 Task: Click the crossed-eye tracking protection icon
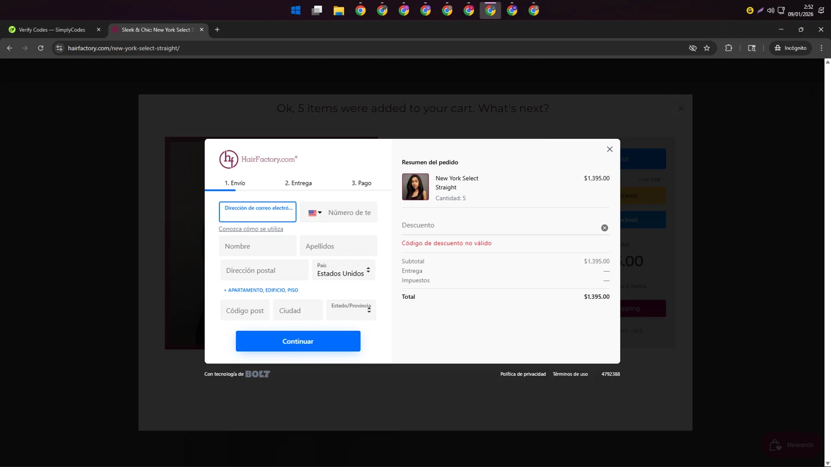(x=693, y=48)
